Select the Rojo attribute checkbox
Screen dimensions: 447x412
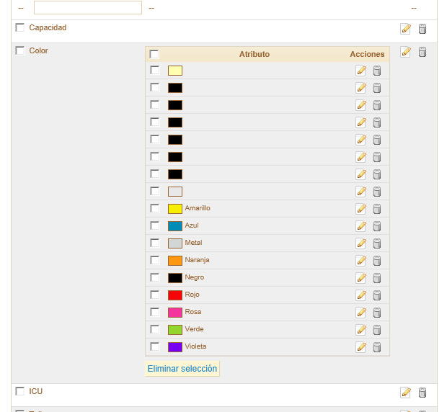(155, 295)
